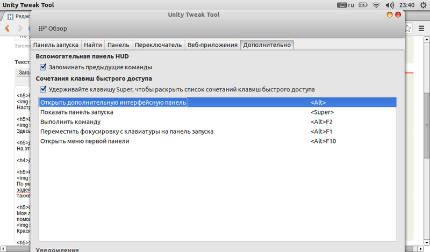Switch to the Веб-приложения tab
This screenshot has height=252, width=430.
click(x=212, y=45)
